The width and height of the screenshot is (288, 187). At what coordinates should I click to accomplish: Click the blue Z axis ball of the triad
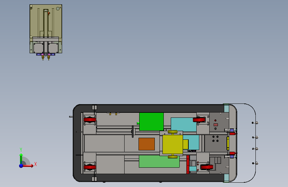(x=21, y=166)
